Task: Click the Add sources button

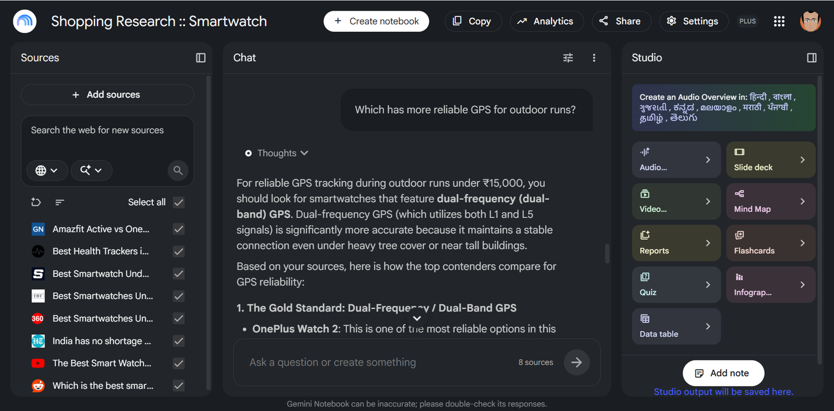Action: [107, 94]
